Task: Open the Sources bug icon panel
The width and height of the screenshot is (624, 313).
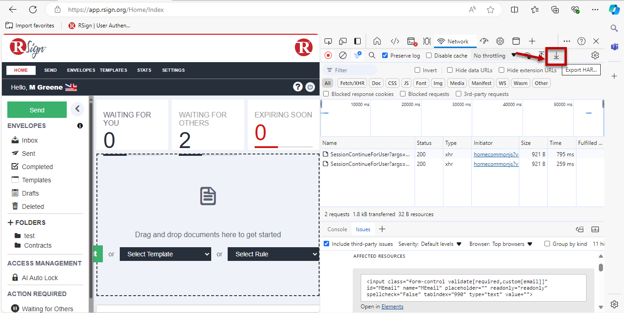Action: coord(427,41)
